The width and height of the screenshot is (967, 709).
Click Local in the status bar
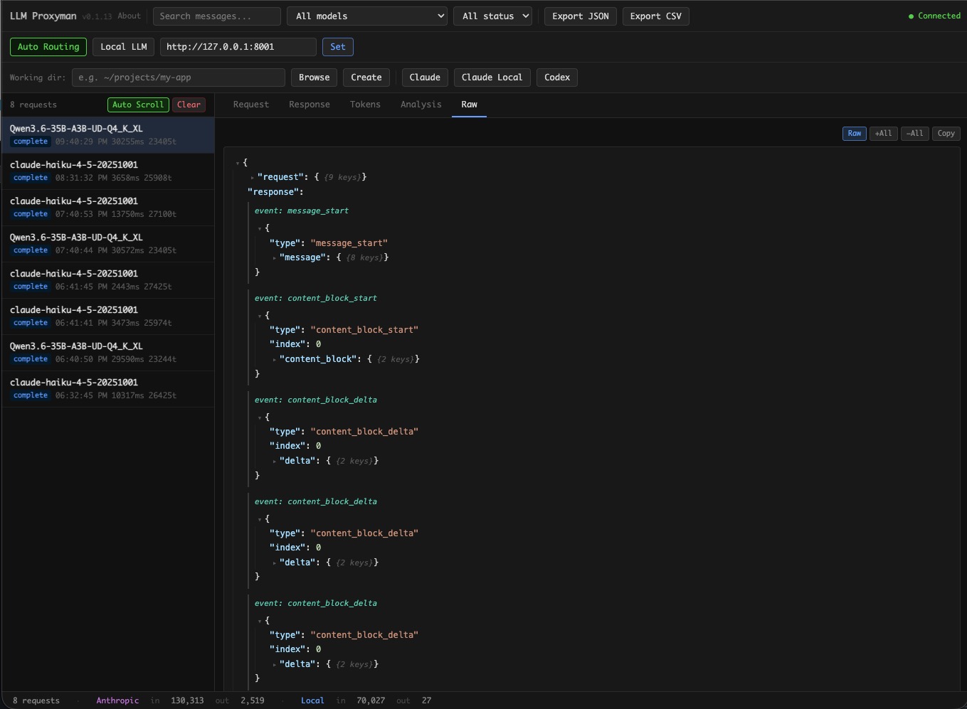tap(312, 700)
